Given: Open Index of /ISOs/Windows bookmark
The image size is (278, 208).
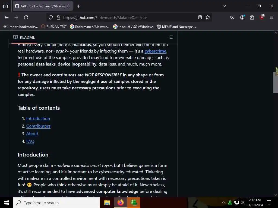Looking at the screenshot, I should [133, 27].
